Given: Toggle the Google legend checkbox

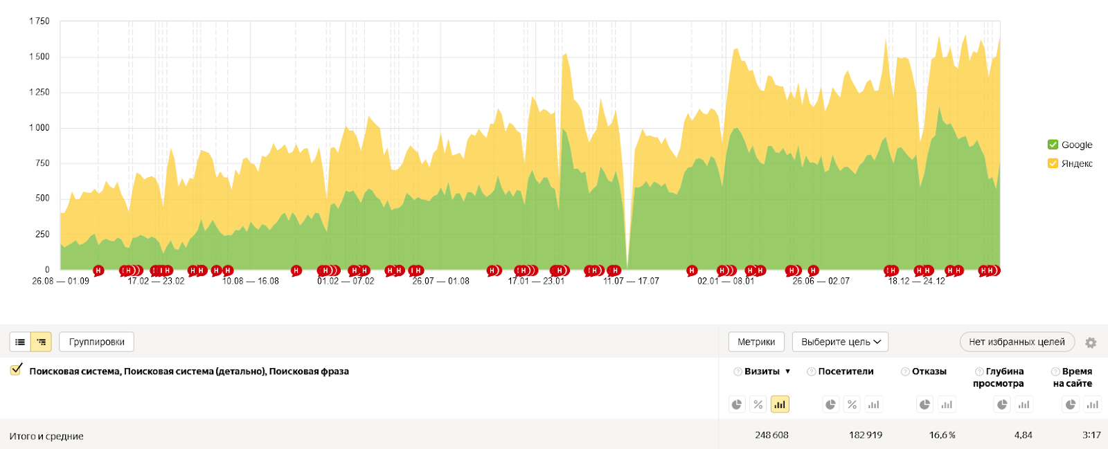Looking at the screenshot, I should (x=1053, y=145).
